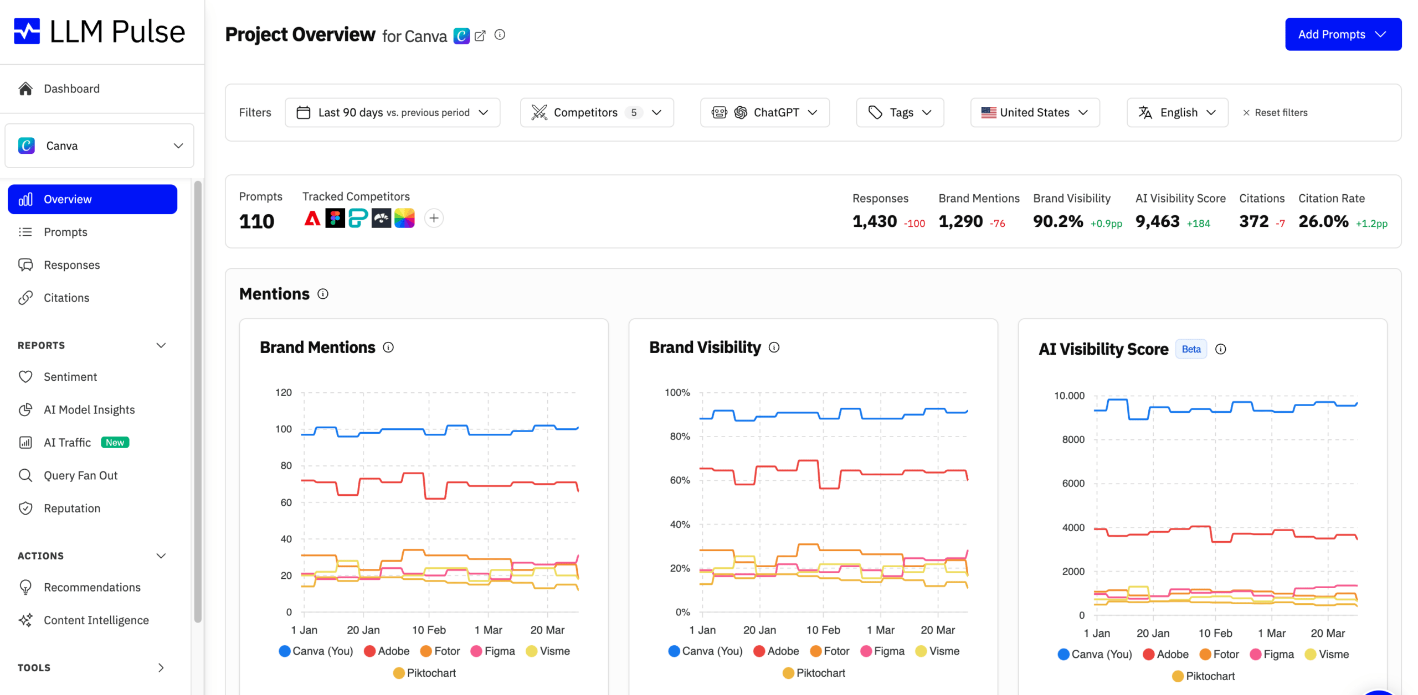Click the external link icon next to Canva

coord(480,36)
